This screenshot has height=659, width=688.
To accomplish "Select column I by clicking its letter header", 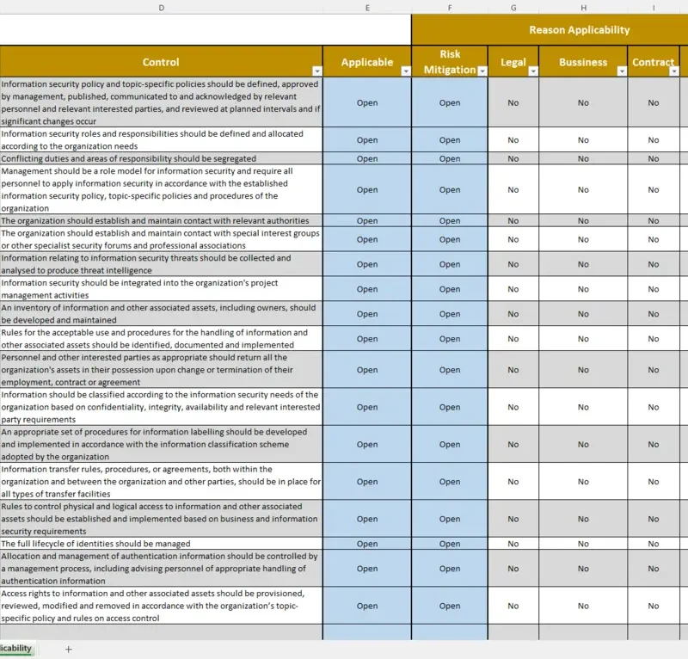I will [654, 8].
